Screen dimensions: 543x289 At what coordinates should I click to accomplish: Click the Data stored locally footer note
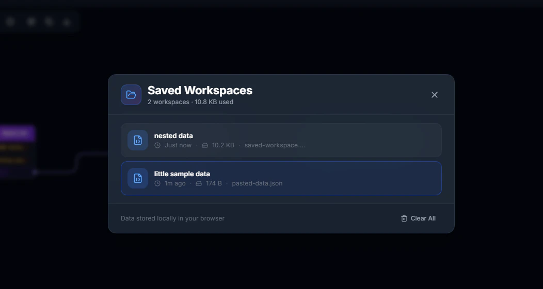pyautogui.click(x=172, y=218)
